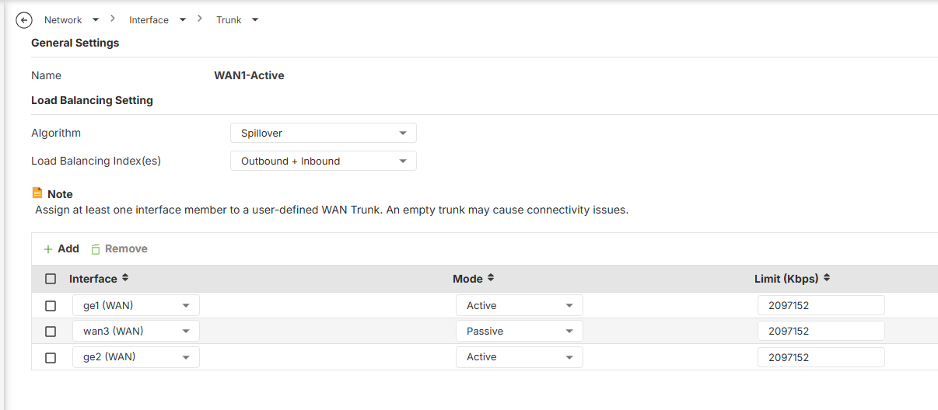Open the wan3 (WAN) interface dropdown

pos(135,332)
